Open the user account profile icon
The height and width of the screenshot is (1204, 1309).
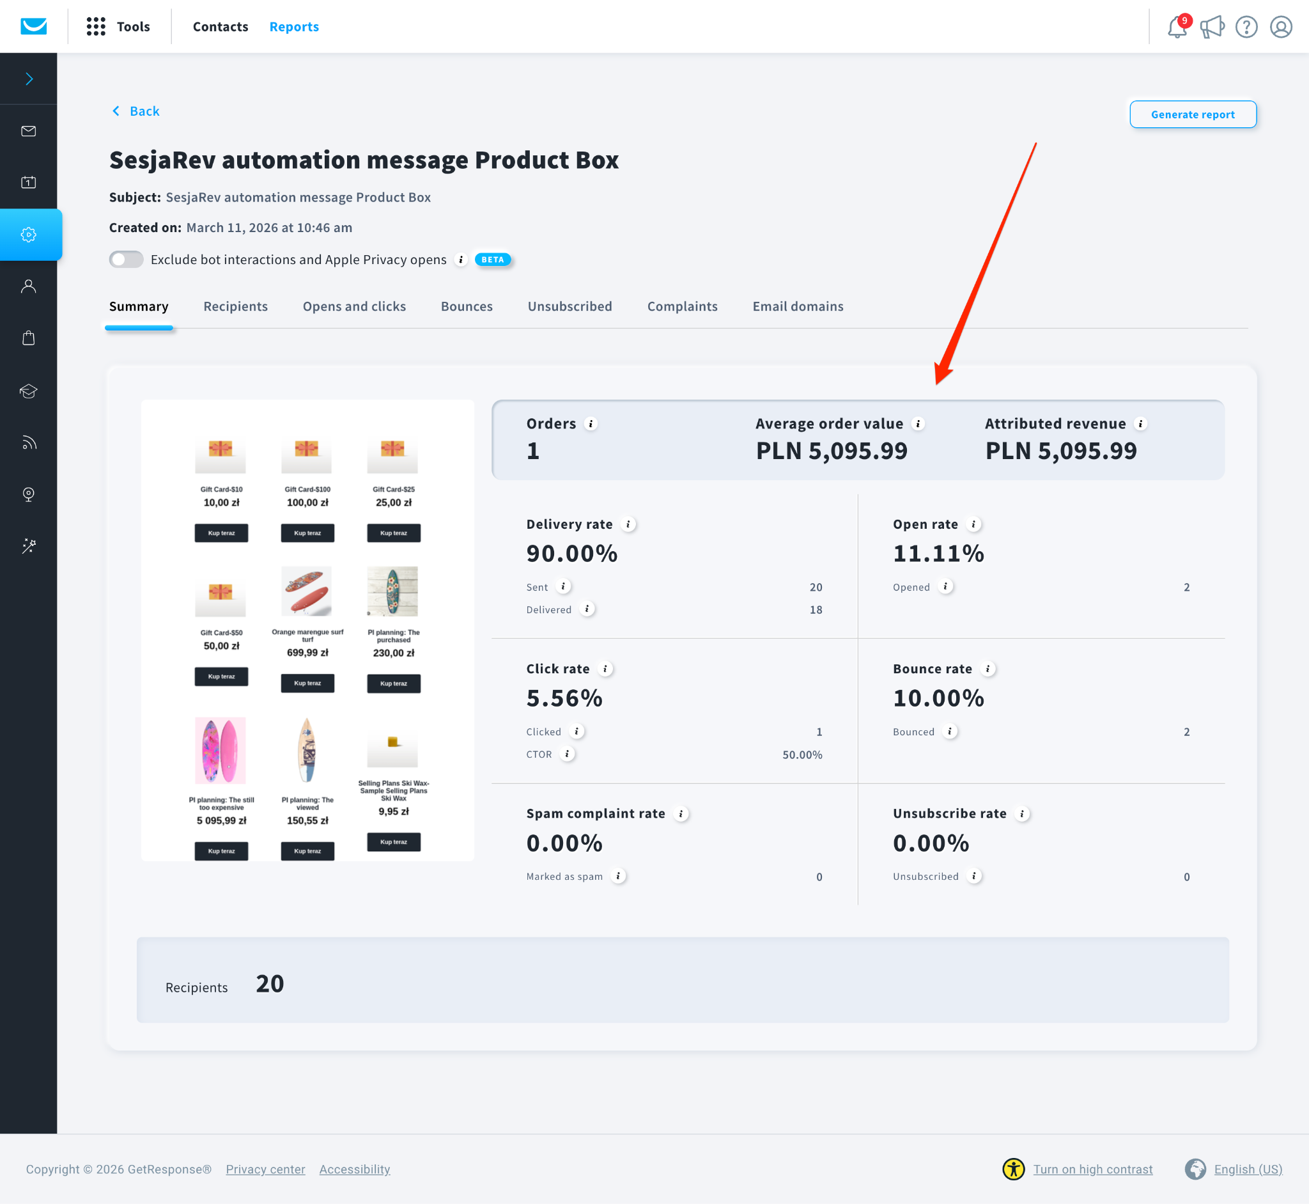click(1280, 27)
